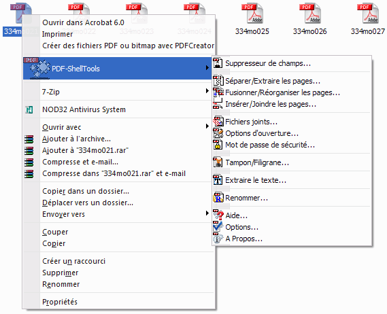This screenshot has height=314, width=387.
Task: Select the 334mo026 PDF file
Action: [309, 19]
